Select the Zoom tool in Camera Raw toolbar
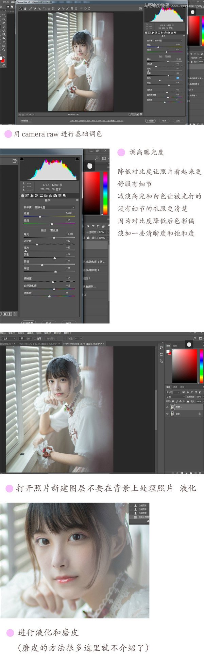The image size is (204, 662). (x=21, y=9)
